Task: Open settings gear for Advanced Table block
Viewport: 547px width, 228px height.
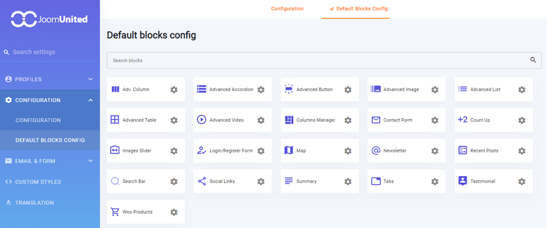Action: [174, 120]
